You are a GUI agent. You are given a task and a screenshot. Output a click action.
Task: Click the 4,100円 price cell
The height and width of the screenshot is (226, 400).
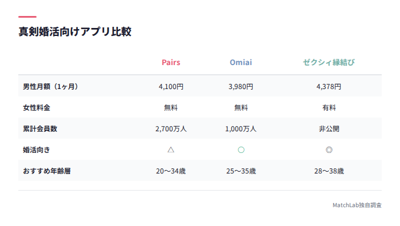(x=171, y=87)
